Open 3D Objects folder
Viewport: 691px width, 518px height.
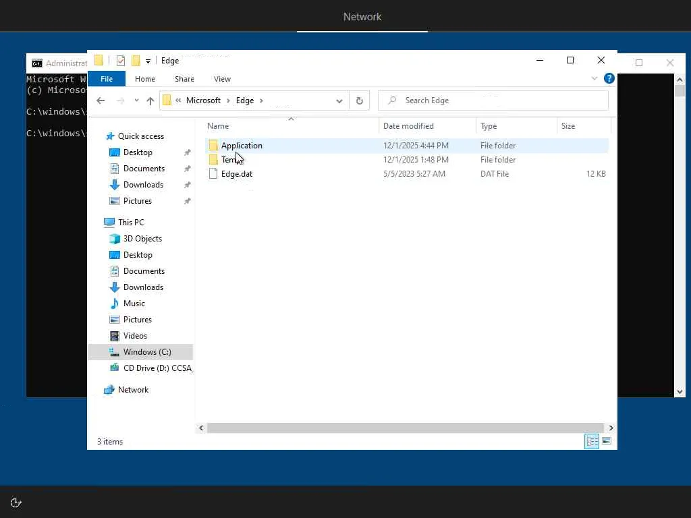point(142,239)
